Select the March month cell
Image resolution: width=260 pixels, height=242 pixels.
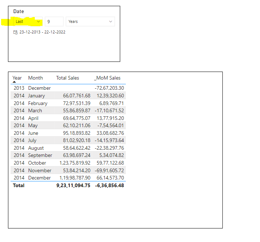[35, 111]
